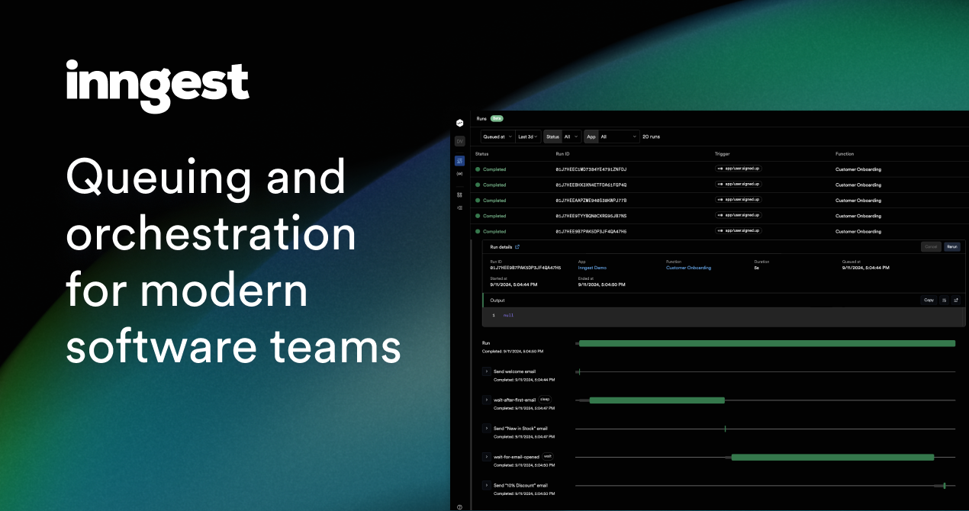Screen dimensions: 969x511
Task: Click Queued at value 9/11/2024, 5:04:44 PM
Action: 865,268
